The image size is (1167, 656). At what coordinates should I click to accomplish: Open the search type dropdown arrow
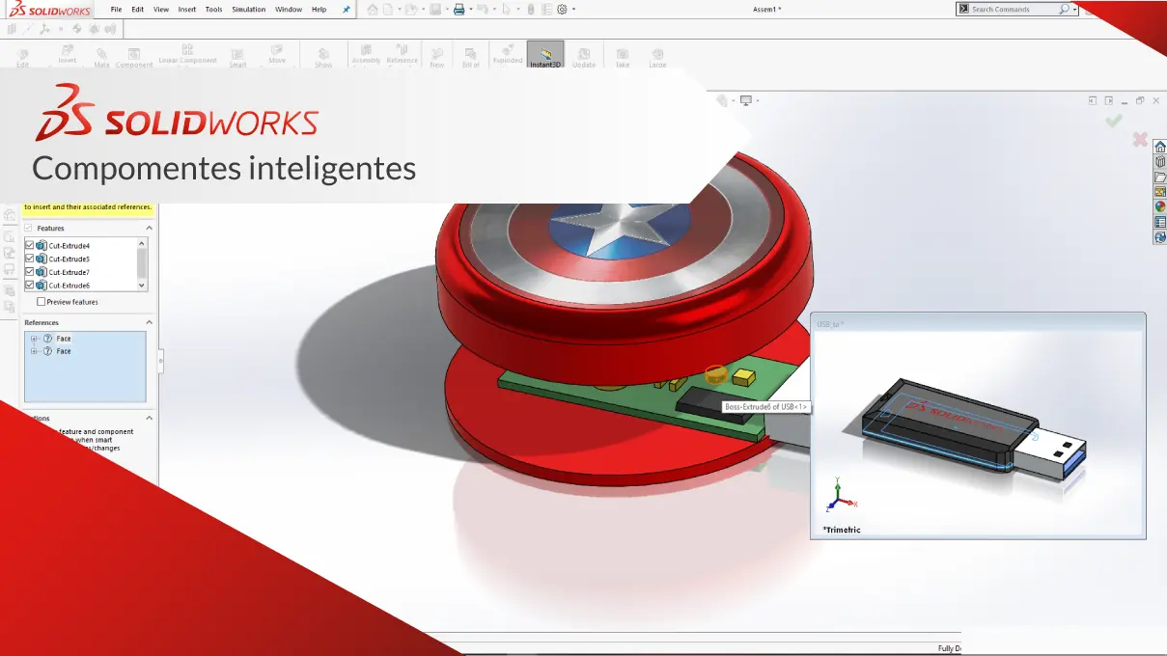(x=1073, y=9)
